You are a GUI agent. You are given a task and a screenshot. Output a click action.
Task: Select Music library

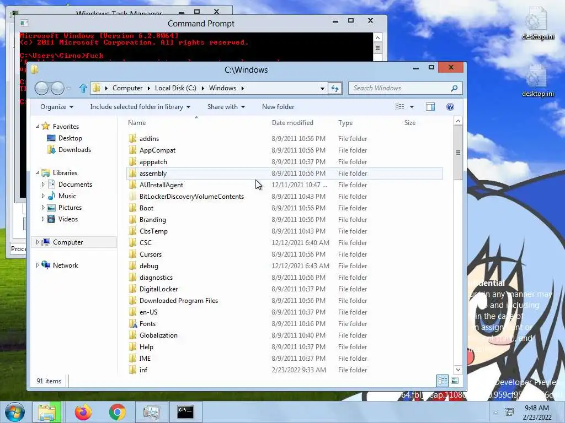pyautogui.click(x=67, y=196)
